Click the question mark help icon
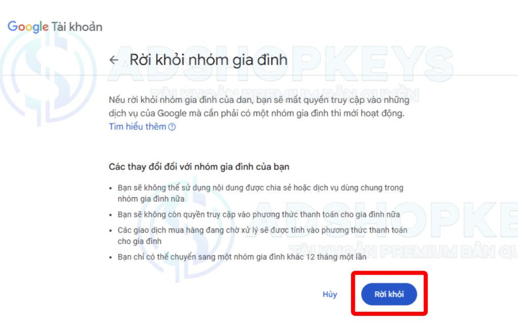Image resolution: width=518 pixels, height=323 pixels. [x=172, y=127]
